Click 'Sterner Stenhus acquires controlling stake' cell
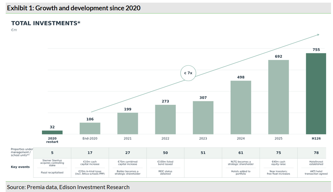 pos(52,163)
